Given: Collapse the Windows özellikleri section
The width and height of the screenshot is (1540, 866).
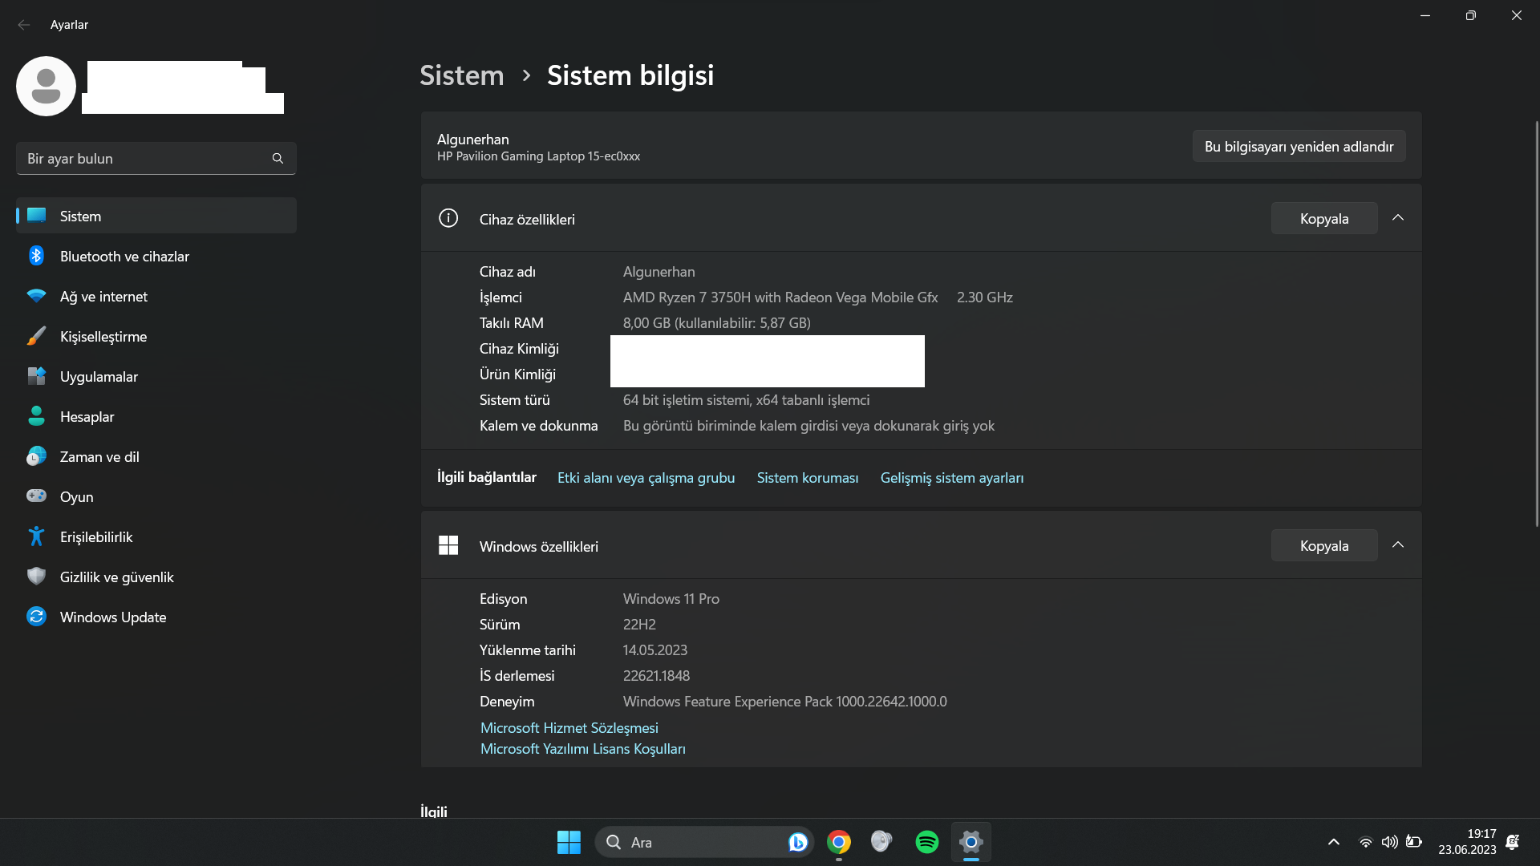Looking at the screenshot, I should 1398,545.
